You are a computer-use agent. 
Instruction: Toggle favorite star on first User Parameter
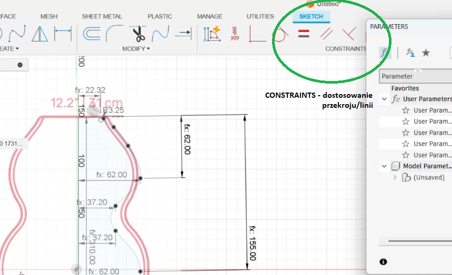coord(406,110)
